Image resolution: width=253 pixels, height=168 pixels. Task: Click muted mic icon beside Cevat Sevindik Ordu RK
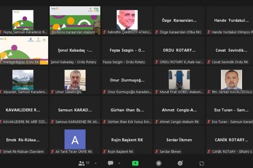pos(209,62)
